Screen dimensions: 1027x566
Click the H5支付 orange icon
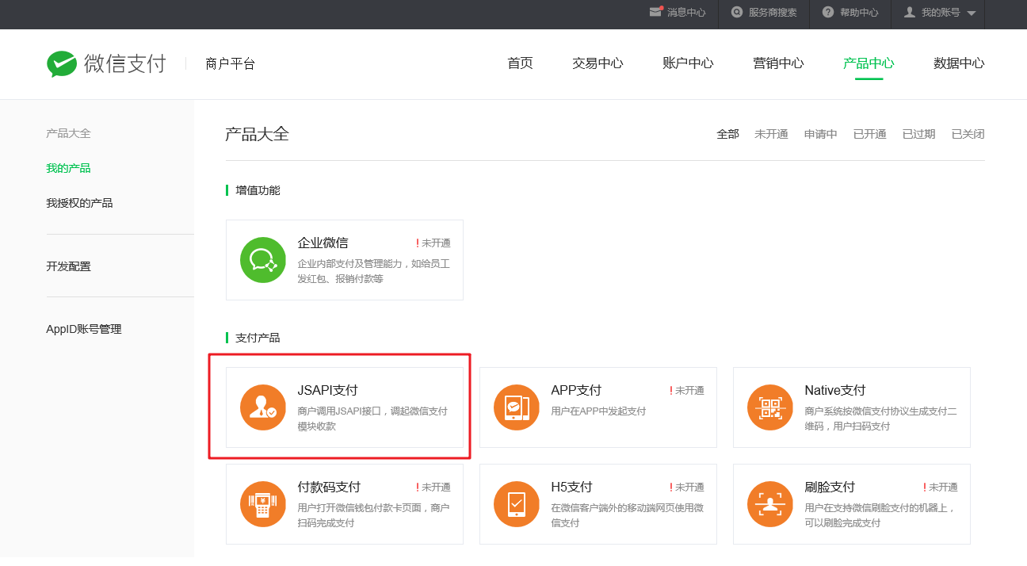[x=516, y=504]
